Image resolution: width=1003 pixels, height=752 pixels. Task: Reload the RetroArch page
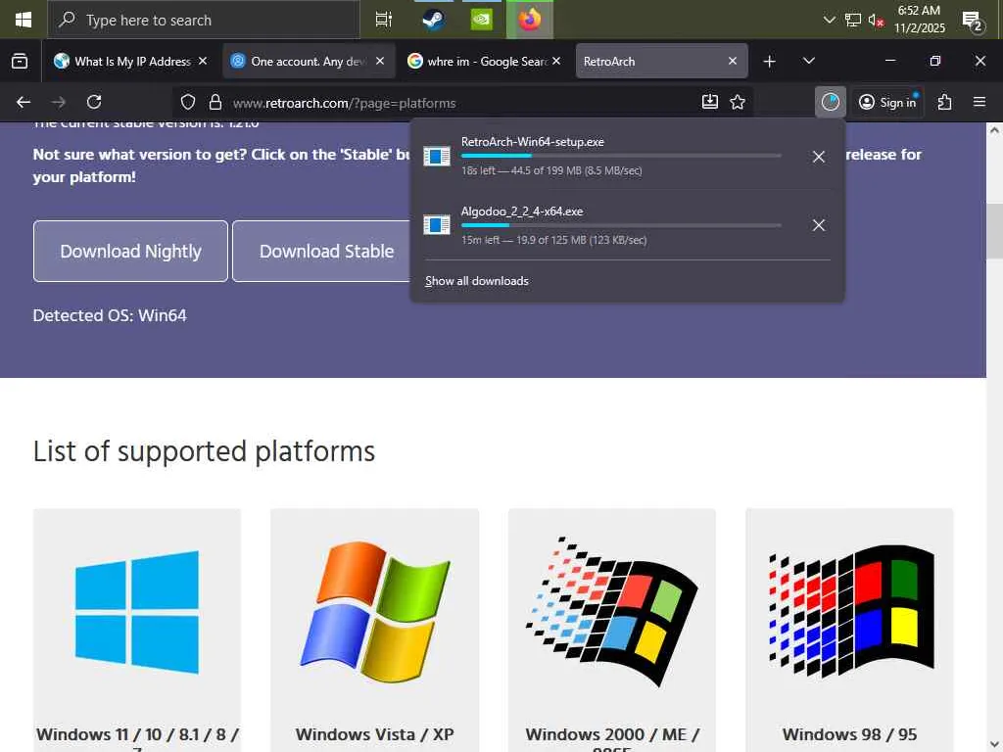[94, 102]
